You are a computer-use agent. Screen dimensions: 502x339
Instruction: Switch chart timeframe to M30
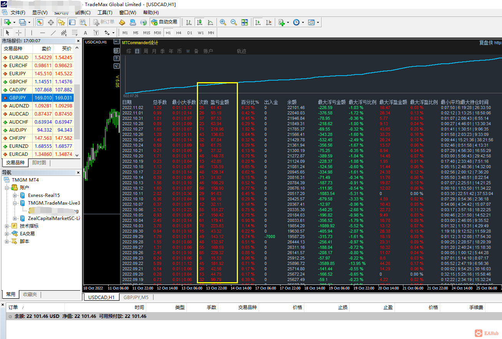pyautogui.click(x=157, y=33)
